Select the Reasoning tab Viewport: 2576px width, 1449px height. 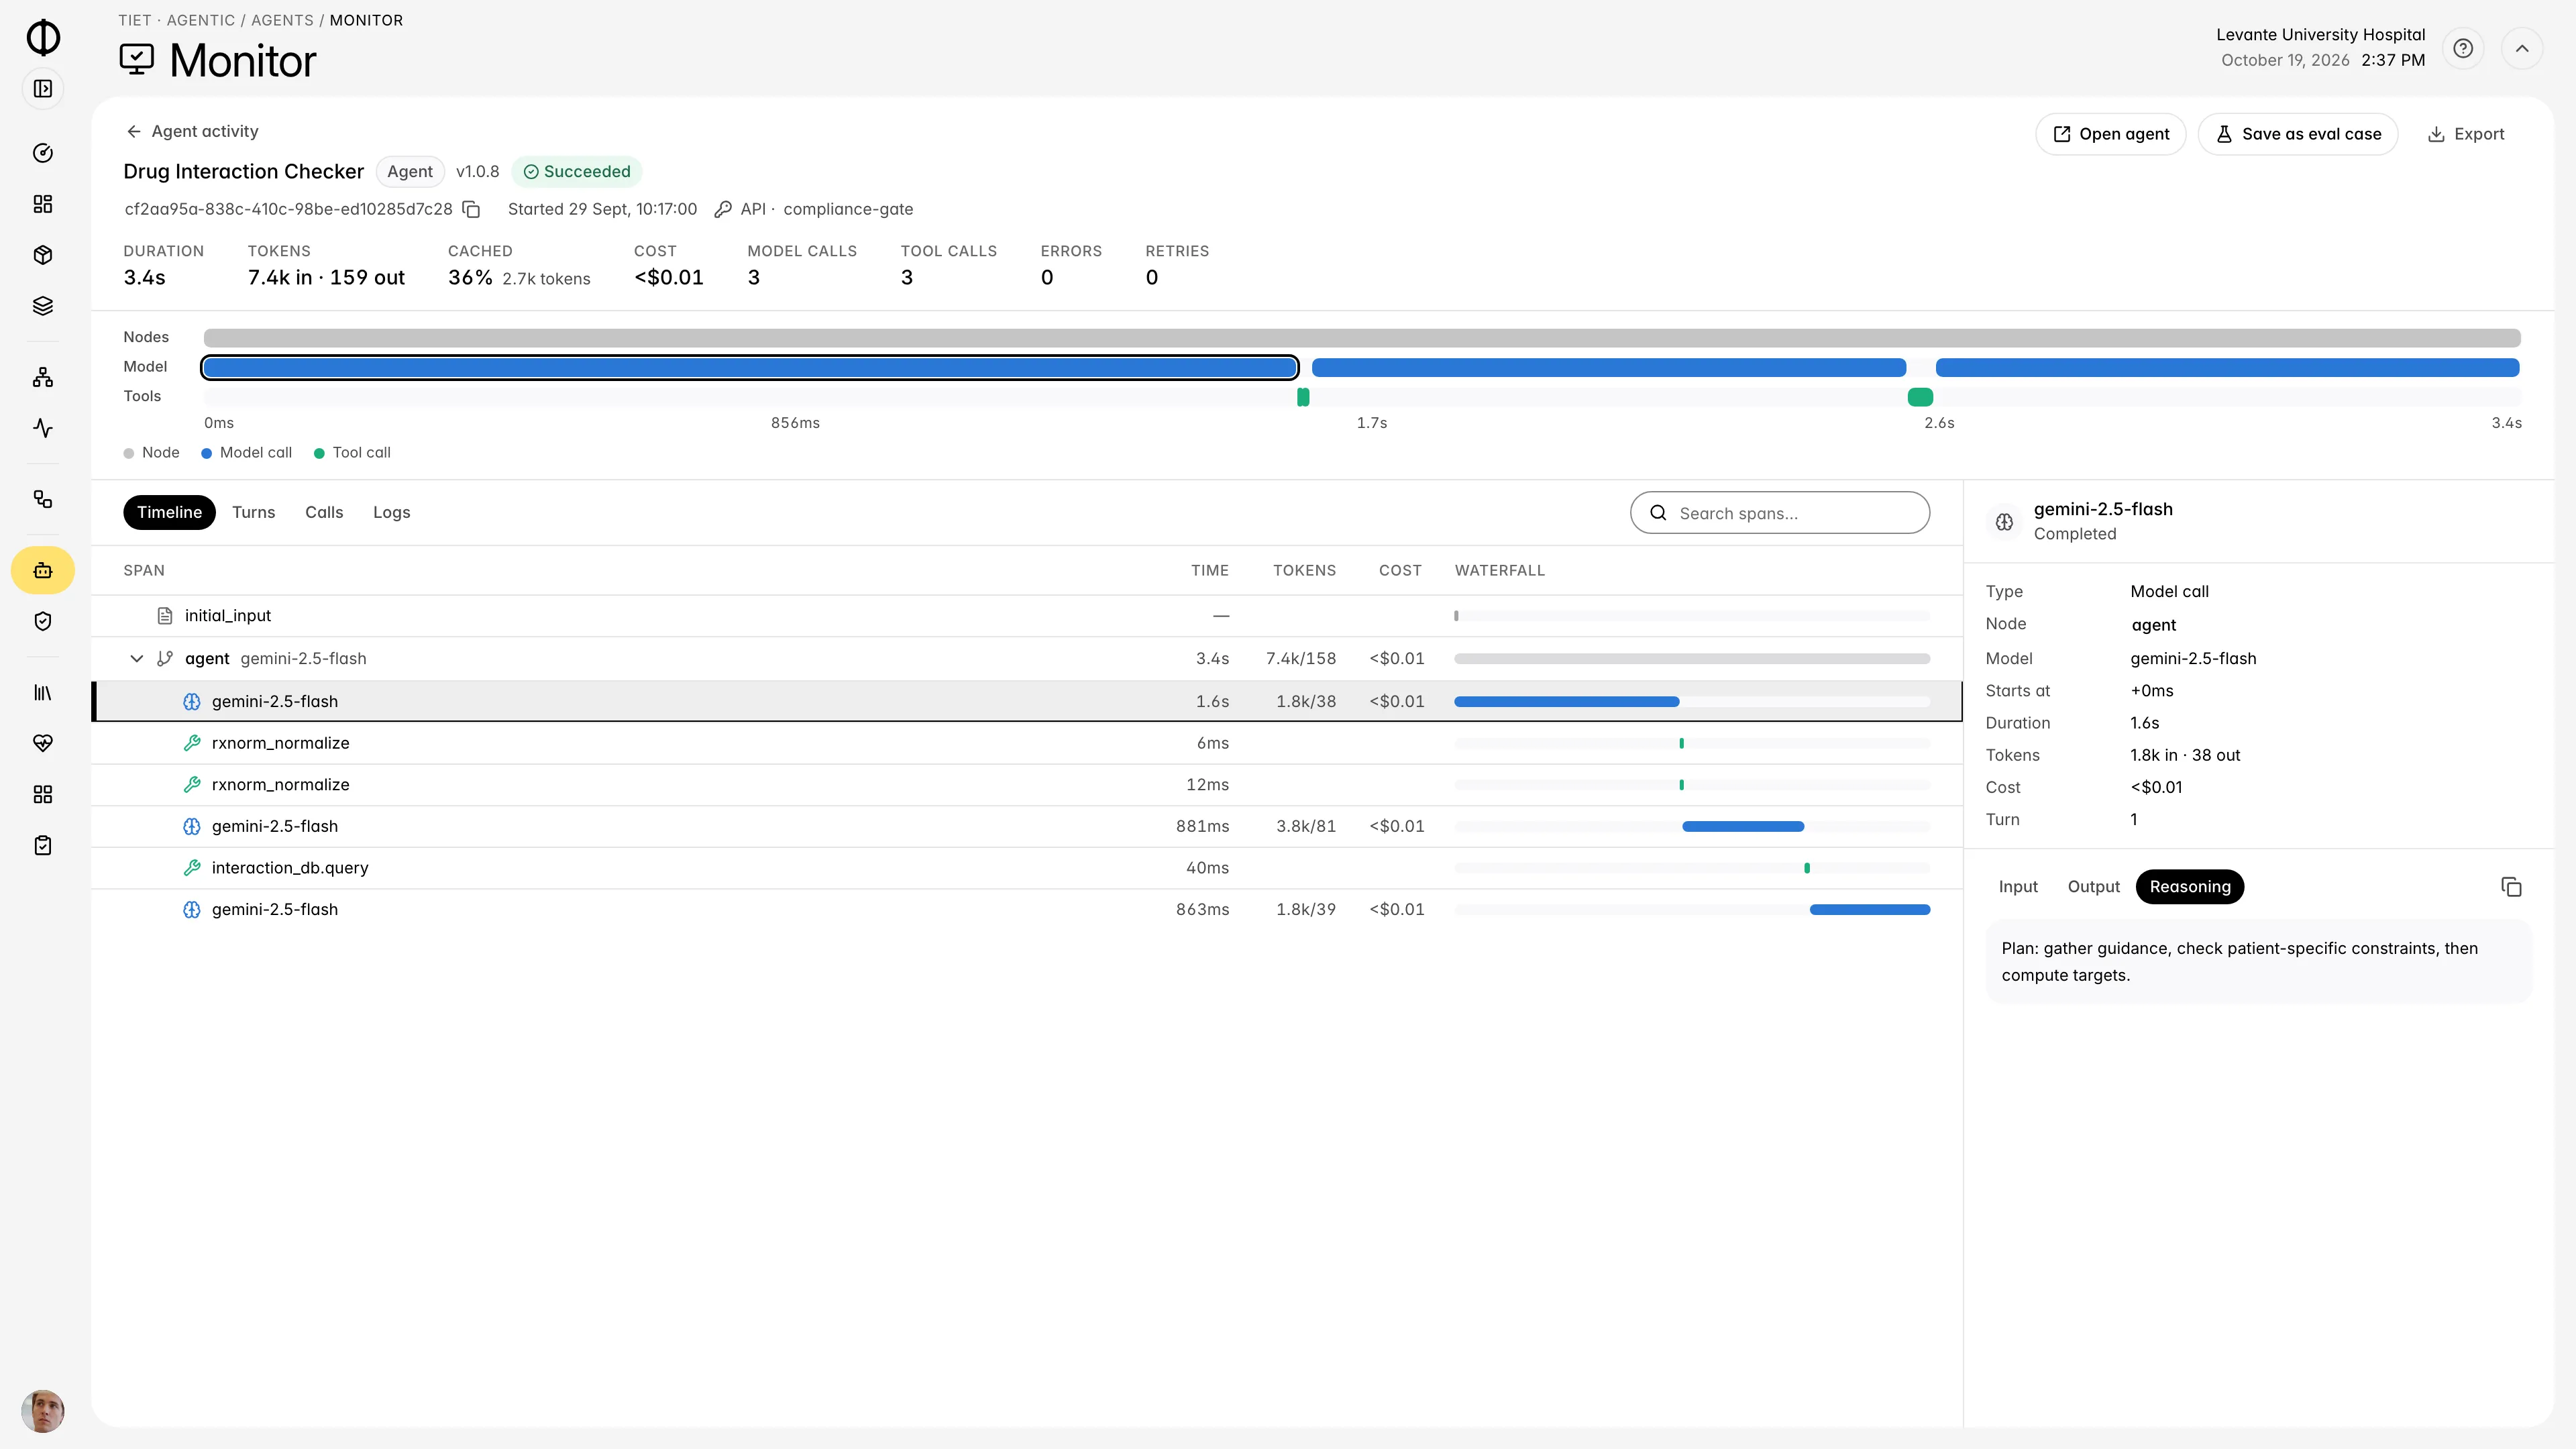click(2190, 887)
